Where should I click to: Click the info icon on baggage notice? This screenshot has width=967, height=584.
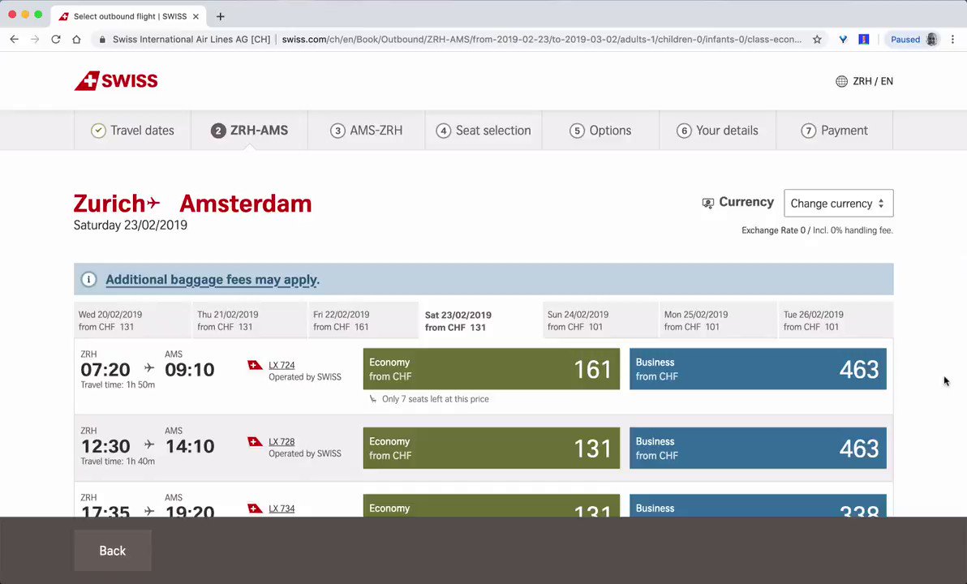click(x=88, y=279)
